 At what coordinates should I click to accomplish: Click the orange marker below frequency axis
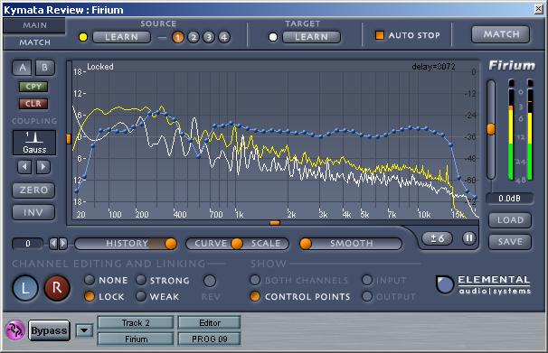tap(275, 222)
